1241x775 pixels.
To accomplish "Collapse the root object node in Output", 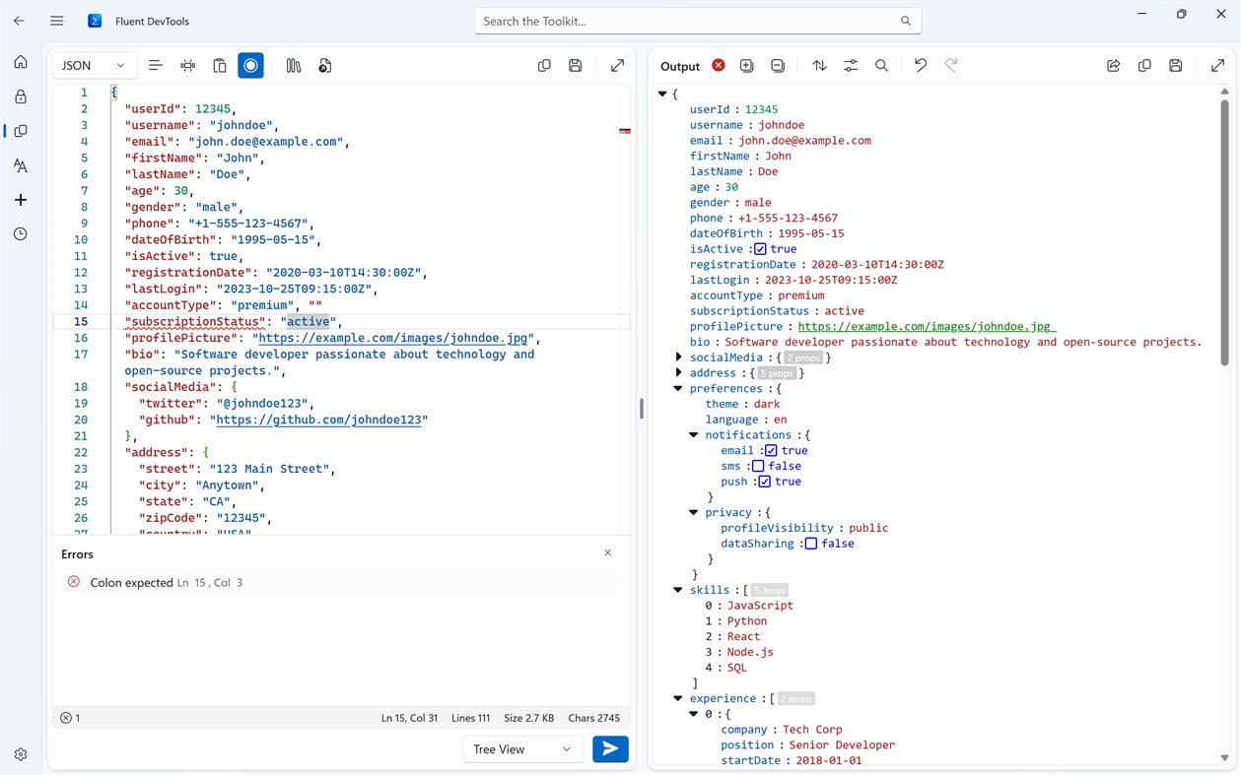I will pos(662,94).
